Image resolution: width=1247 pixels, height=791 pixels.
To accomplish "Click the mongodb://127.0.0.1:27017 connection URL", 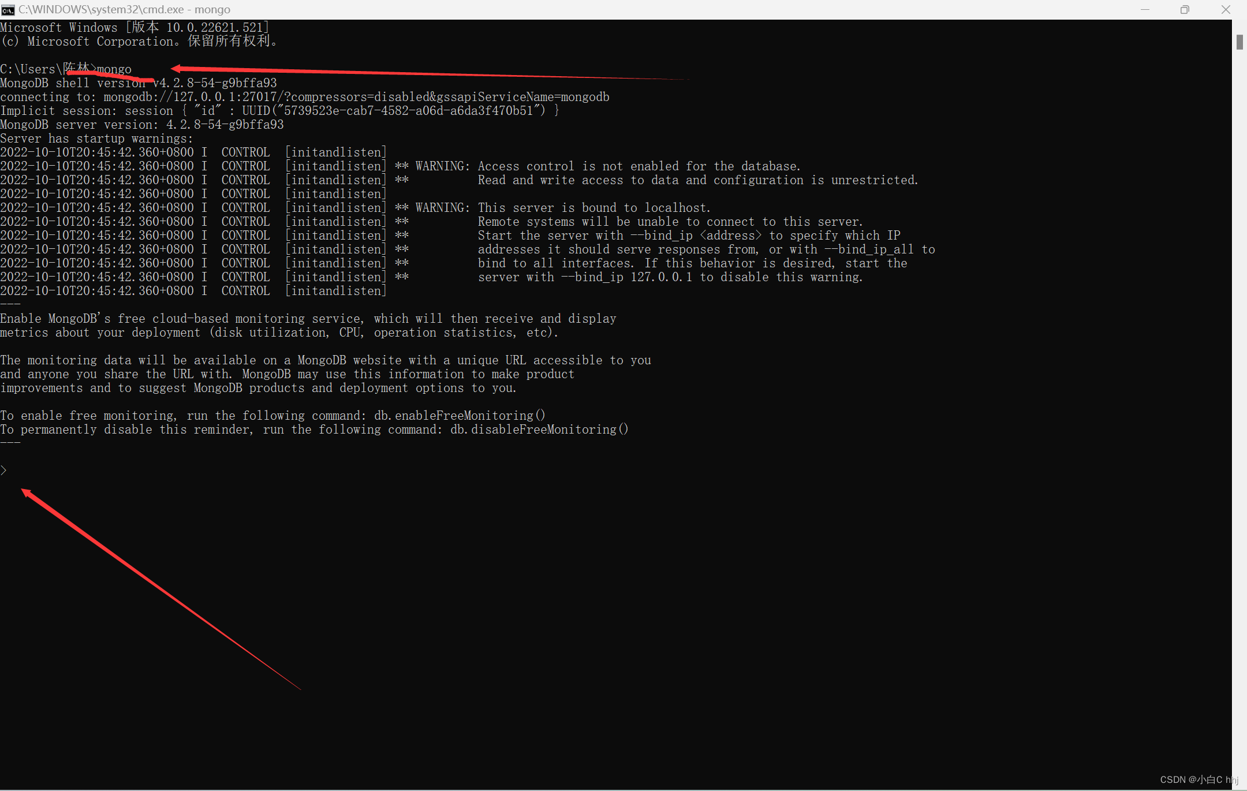I will click(191, 97).
